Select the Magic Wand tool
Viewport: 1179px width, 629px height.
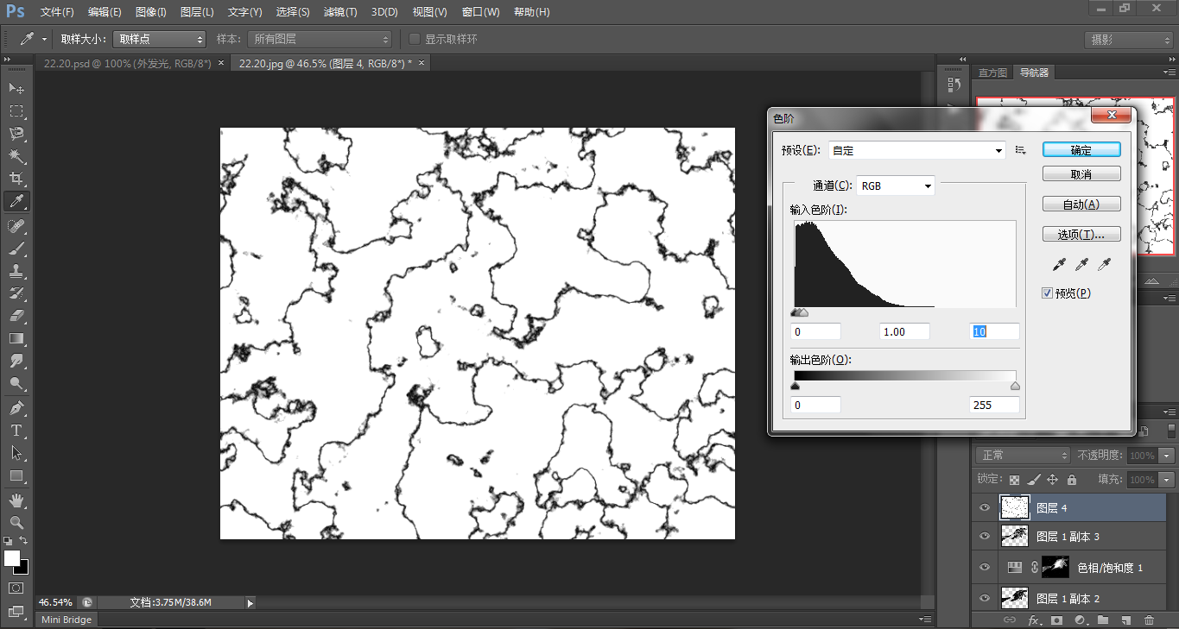pos(16,156)
